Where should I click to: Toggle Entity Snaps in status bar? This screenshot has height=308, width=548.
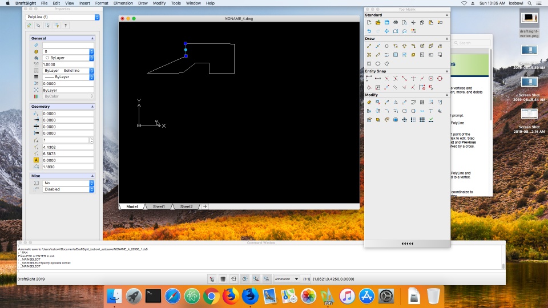[x=256, y=279]
